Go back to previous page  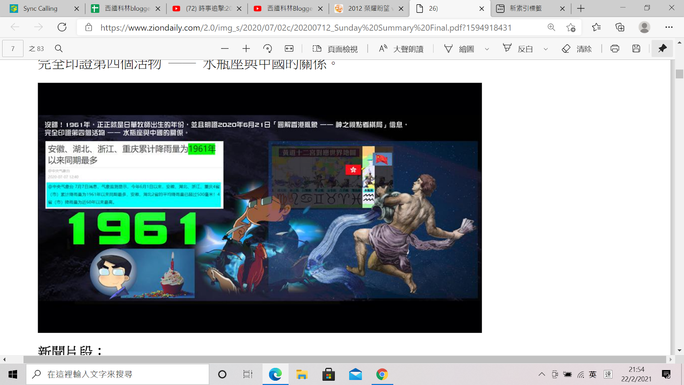click(x=15, y=27)
